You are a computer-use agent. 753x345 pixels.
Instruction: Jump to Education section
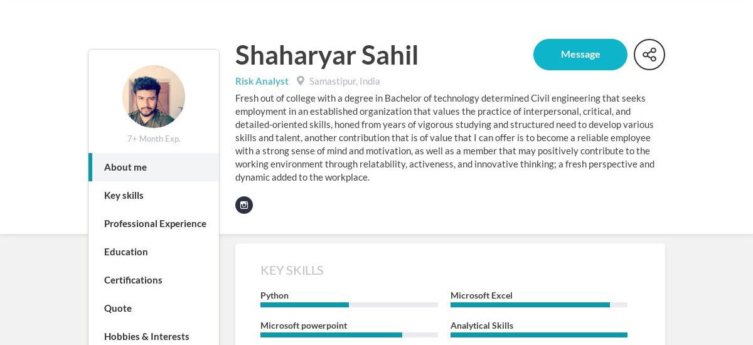coord(154,252)
